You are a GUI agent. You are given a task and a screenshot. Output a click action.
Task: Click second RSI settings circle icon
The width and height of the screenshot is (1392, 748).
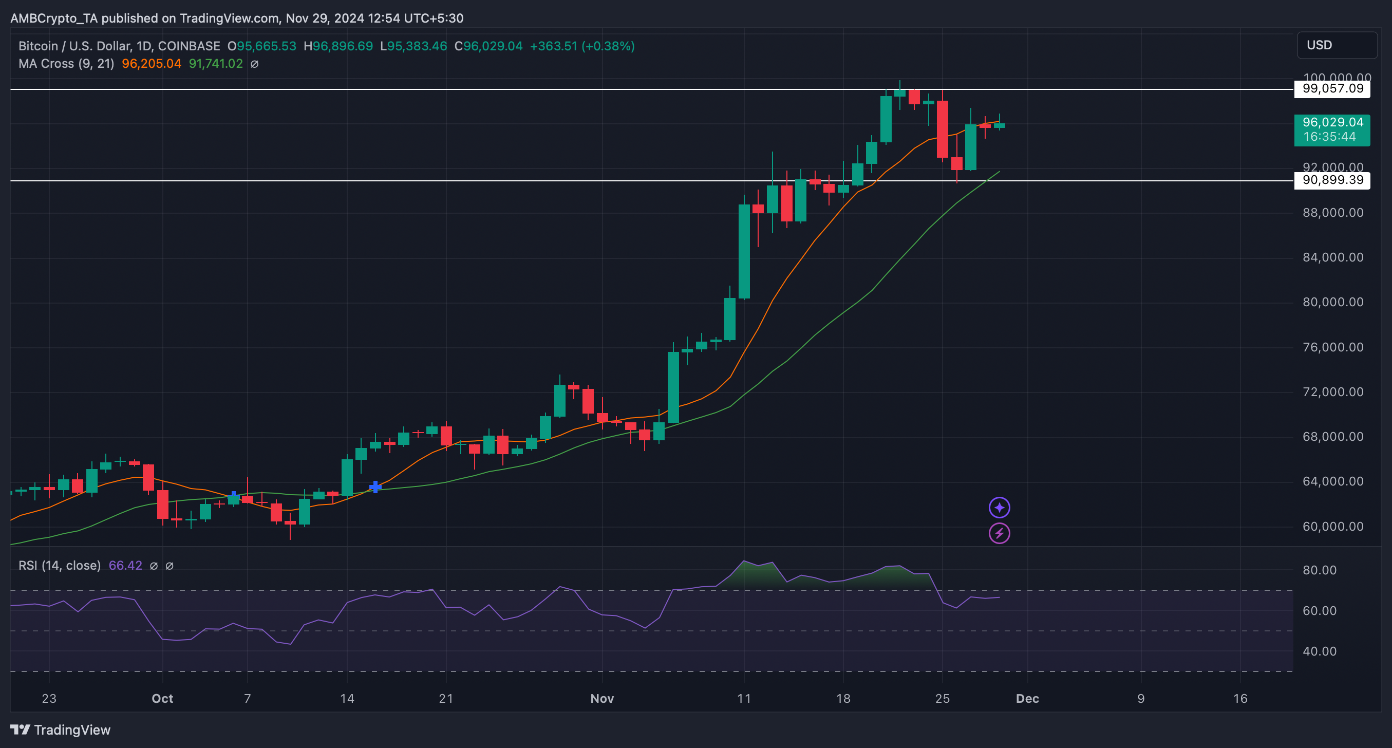169,565
